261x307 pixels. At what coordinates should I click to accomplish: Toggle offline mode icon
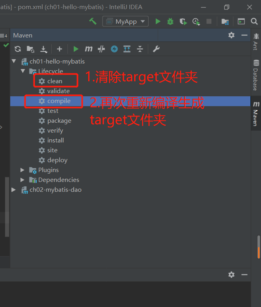(x=101, y=49)
